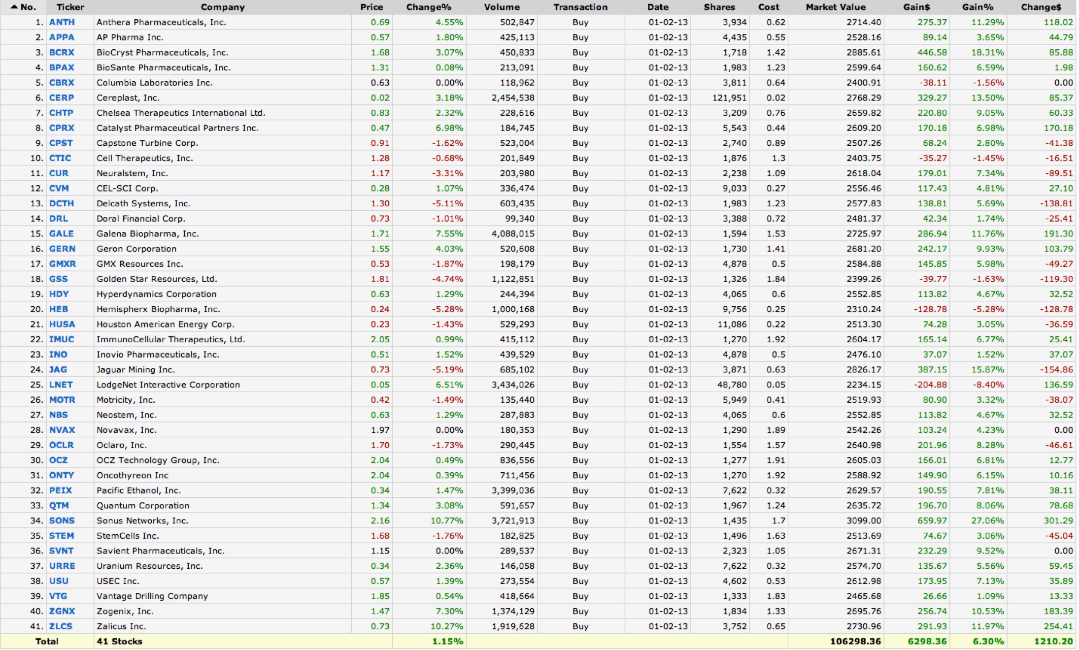Image resolution: width=1079 pixels, height=650 pixels.
Task: Open the CPST ticker link
Action: 61,143
